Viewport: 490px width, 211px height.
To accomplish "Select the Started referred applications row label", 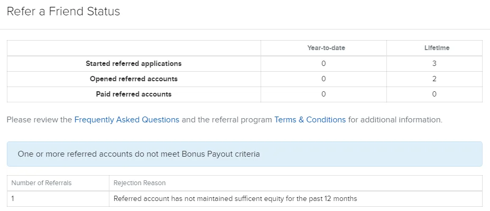I will click(x=134, y=63).
